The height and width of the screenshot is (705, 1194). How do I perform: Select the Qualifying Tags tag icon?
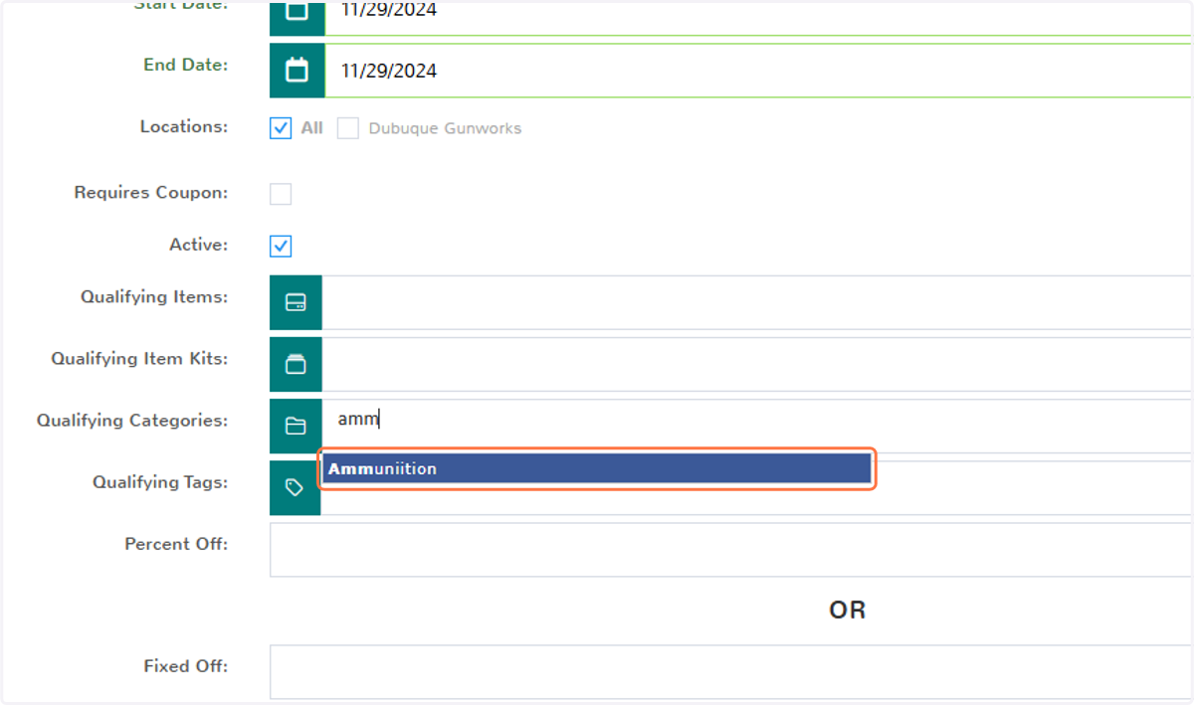(295, 487)
